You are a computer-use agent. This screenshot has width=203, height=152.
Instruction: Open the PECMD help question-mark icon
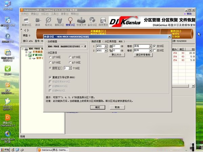click(x=8, y=38)
